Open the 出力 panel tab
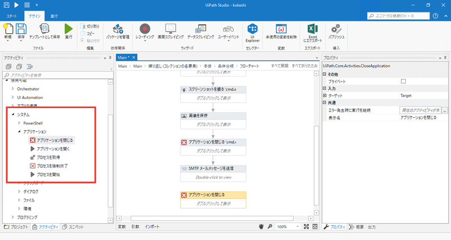The image size is (451, 240). click(x=372, y=227)
